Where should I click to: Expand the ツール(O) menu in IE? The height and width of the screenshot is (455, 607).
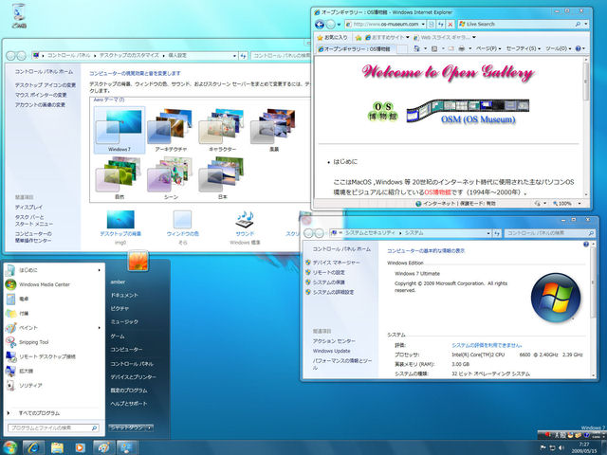pos(559,48)
